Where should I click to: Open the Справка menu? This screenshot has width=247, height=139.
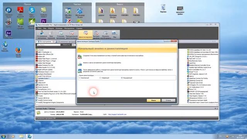coord(79,28)
